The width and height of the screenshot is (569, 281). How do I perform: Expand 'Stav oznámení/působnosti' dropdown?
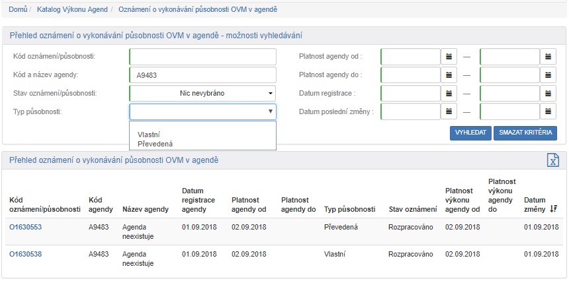[202, 94]
